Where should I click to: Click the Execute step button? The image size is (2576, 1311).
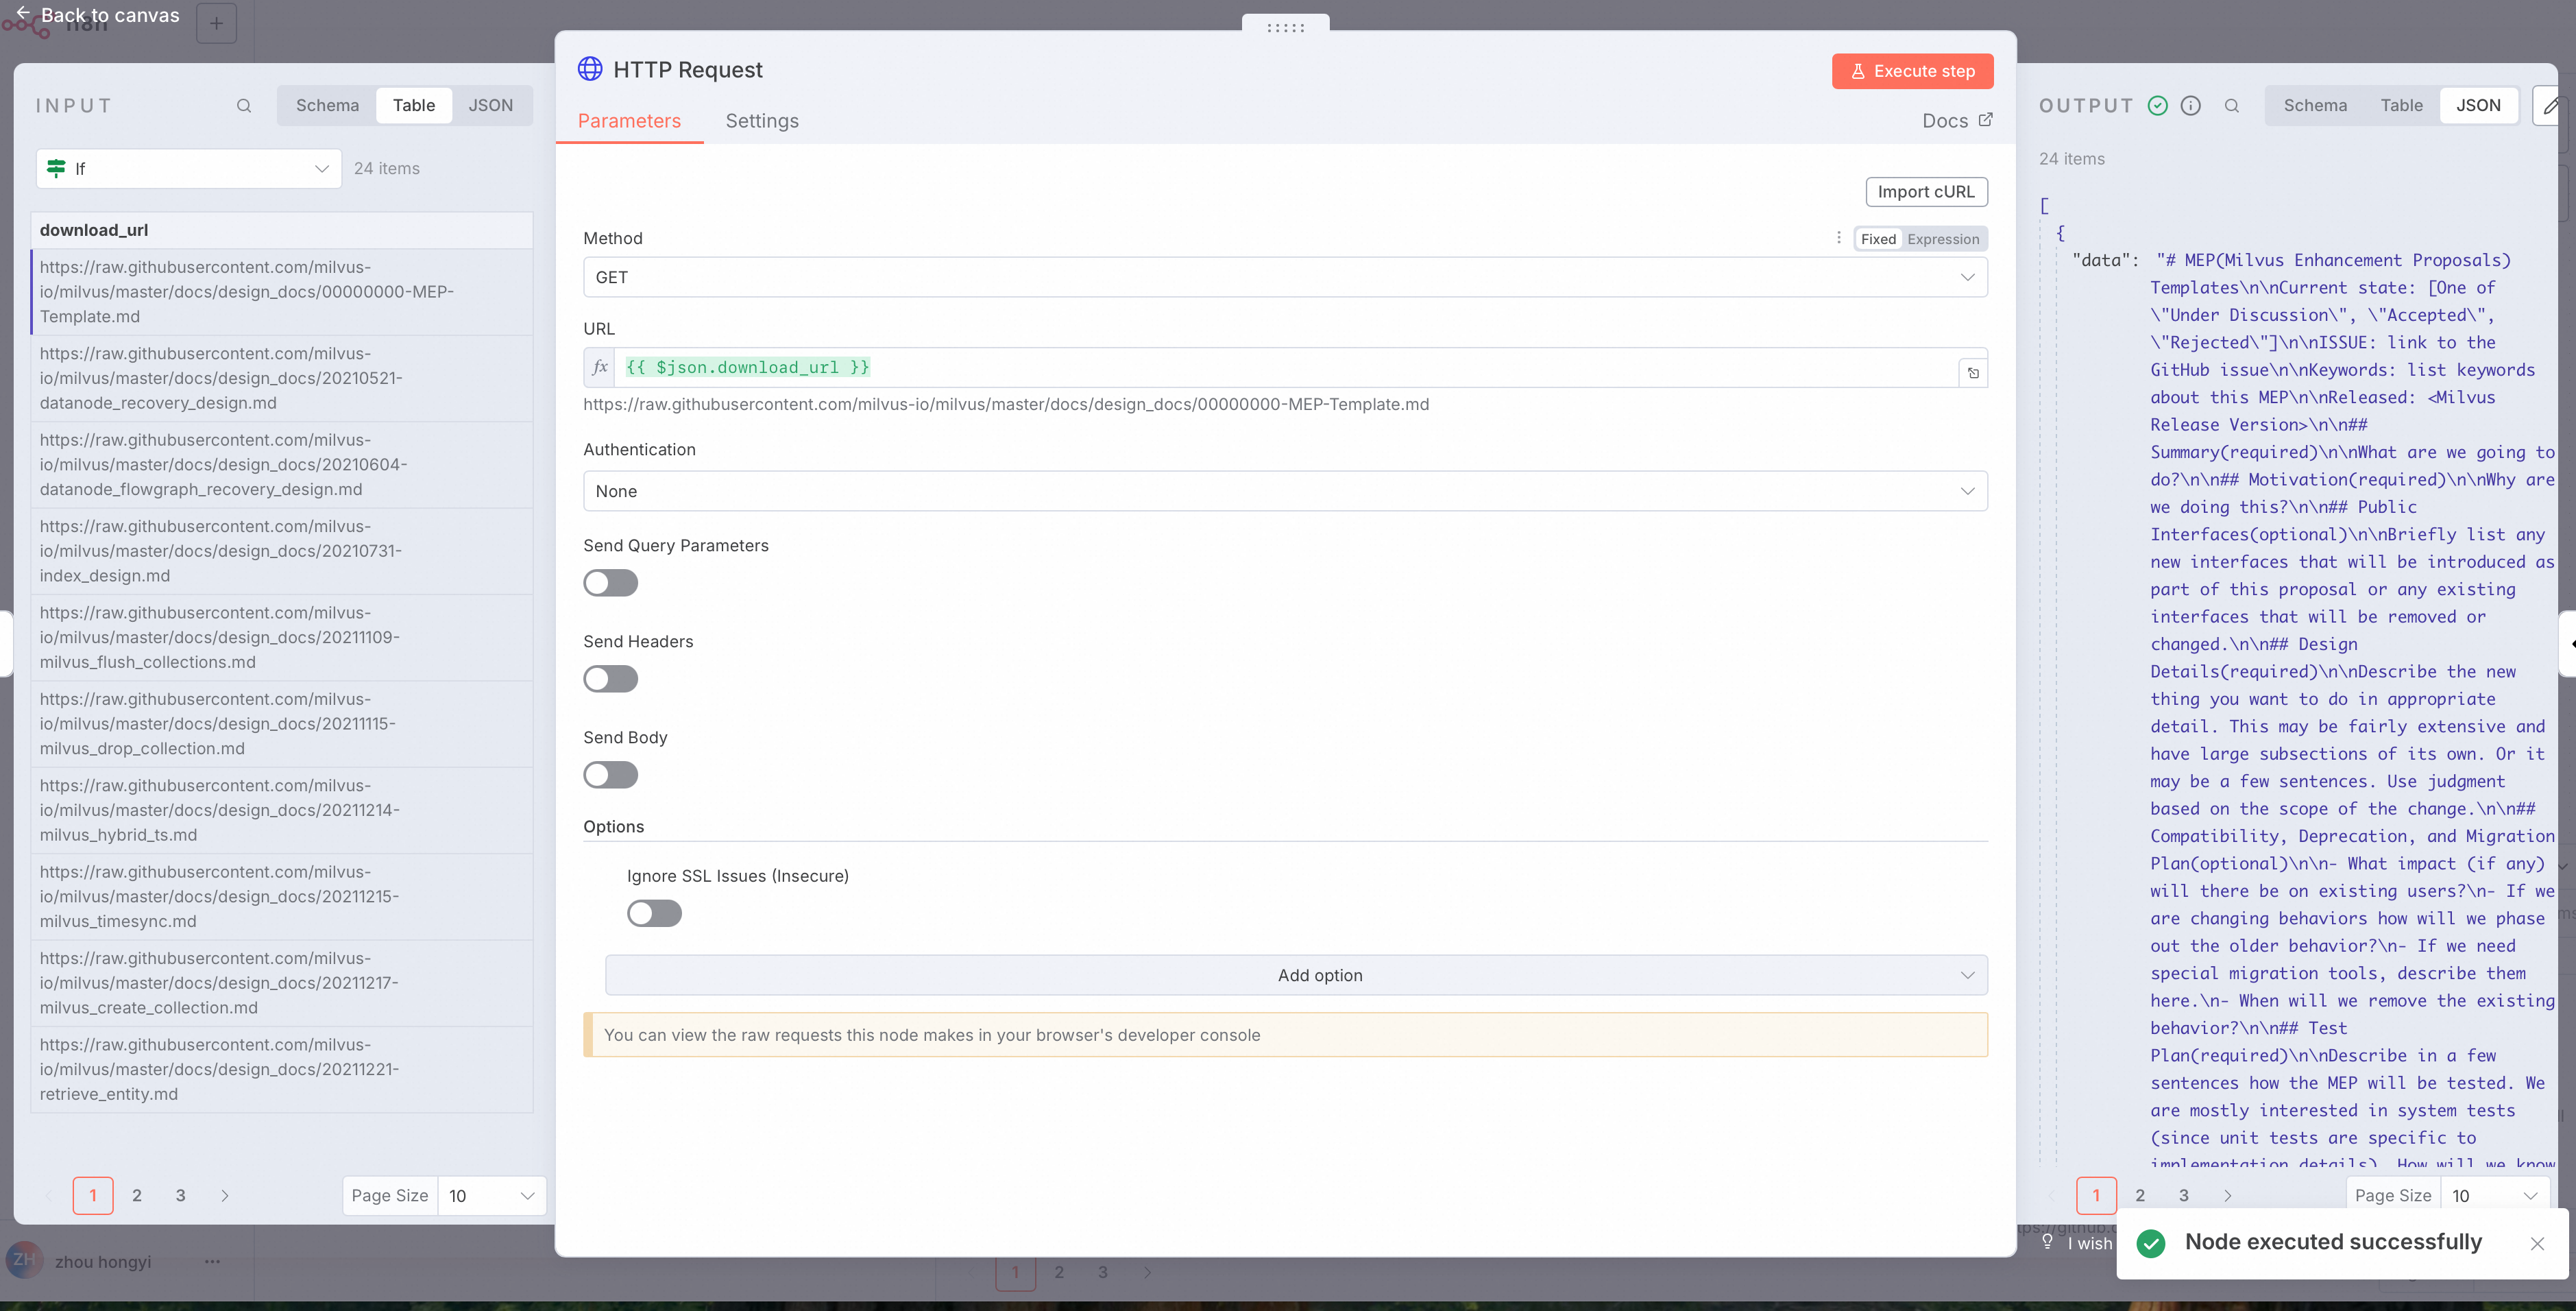click(x=1912, y=71)
